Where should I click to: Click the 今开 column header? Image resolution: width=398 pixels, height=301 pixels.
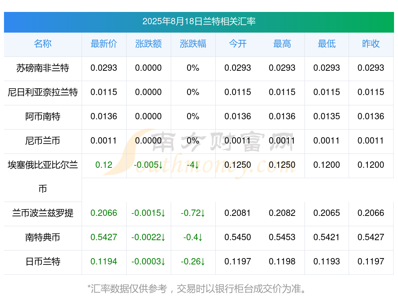coord(238,44)
